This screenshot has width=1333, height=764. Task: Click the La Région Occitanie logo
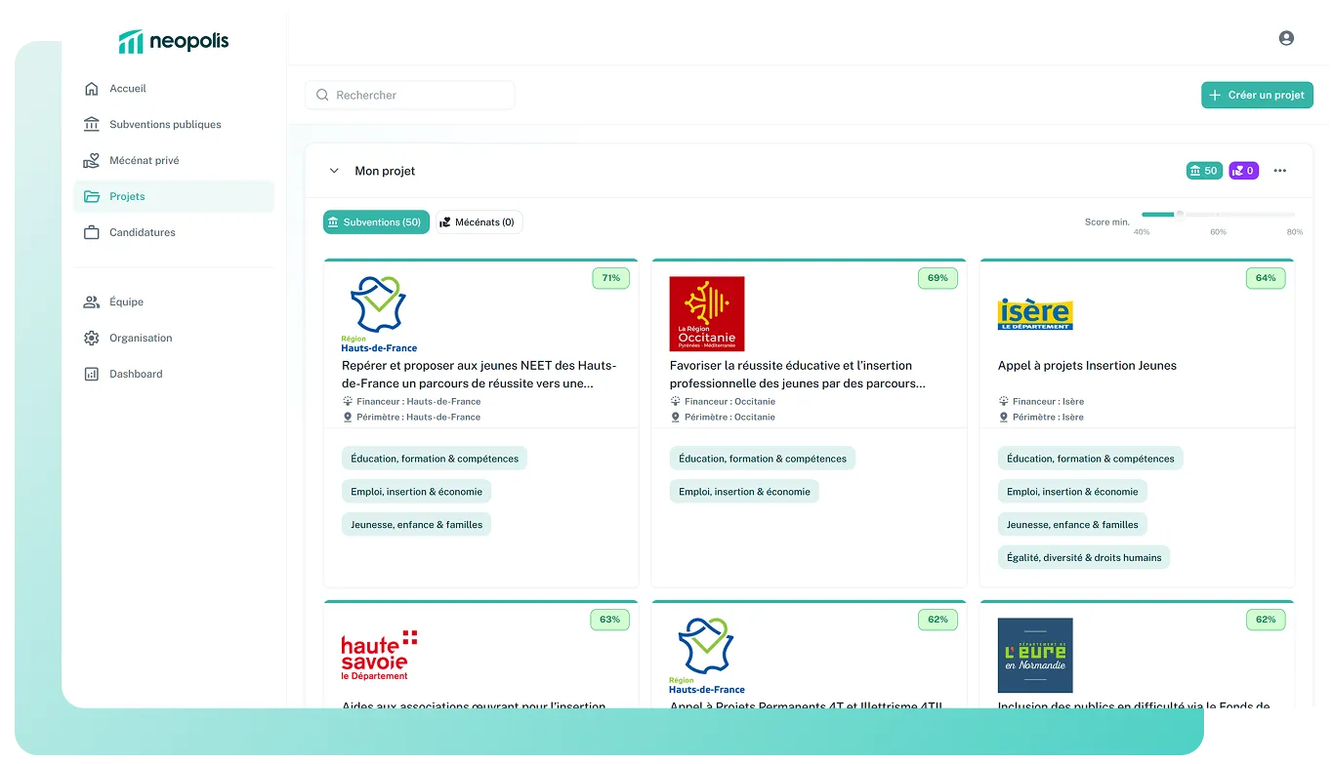[x=707, y=314]
